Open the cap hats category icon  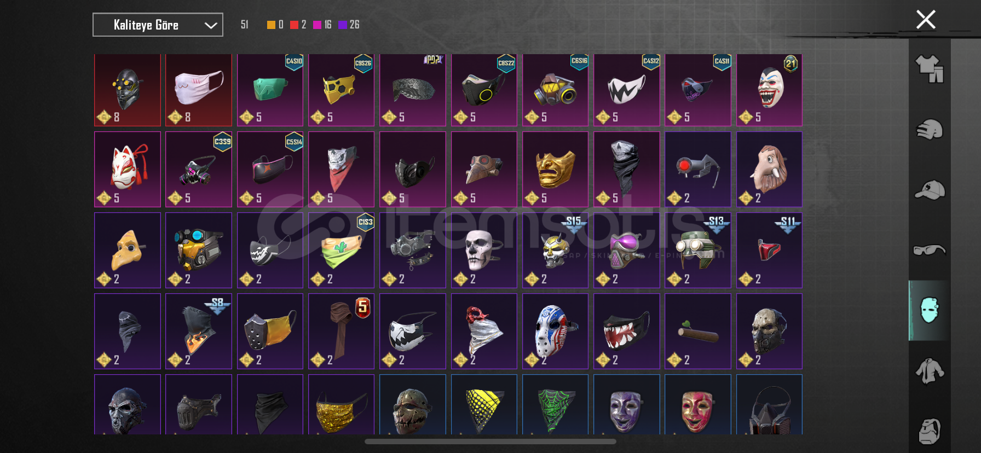(x=930, y=190)
